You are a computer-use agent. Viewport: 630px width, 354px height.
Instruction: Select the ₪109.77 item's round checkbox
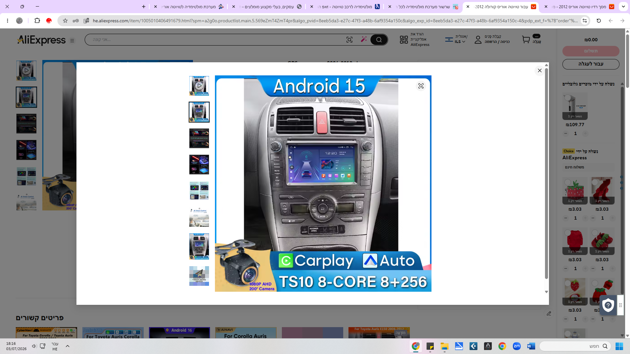[x=568, y=98]
